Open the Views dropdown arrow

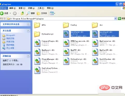click(55, 13)
